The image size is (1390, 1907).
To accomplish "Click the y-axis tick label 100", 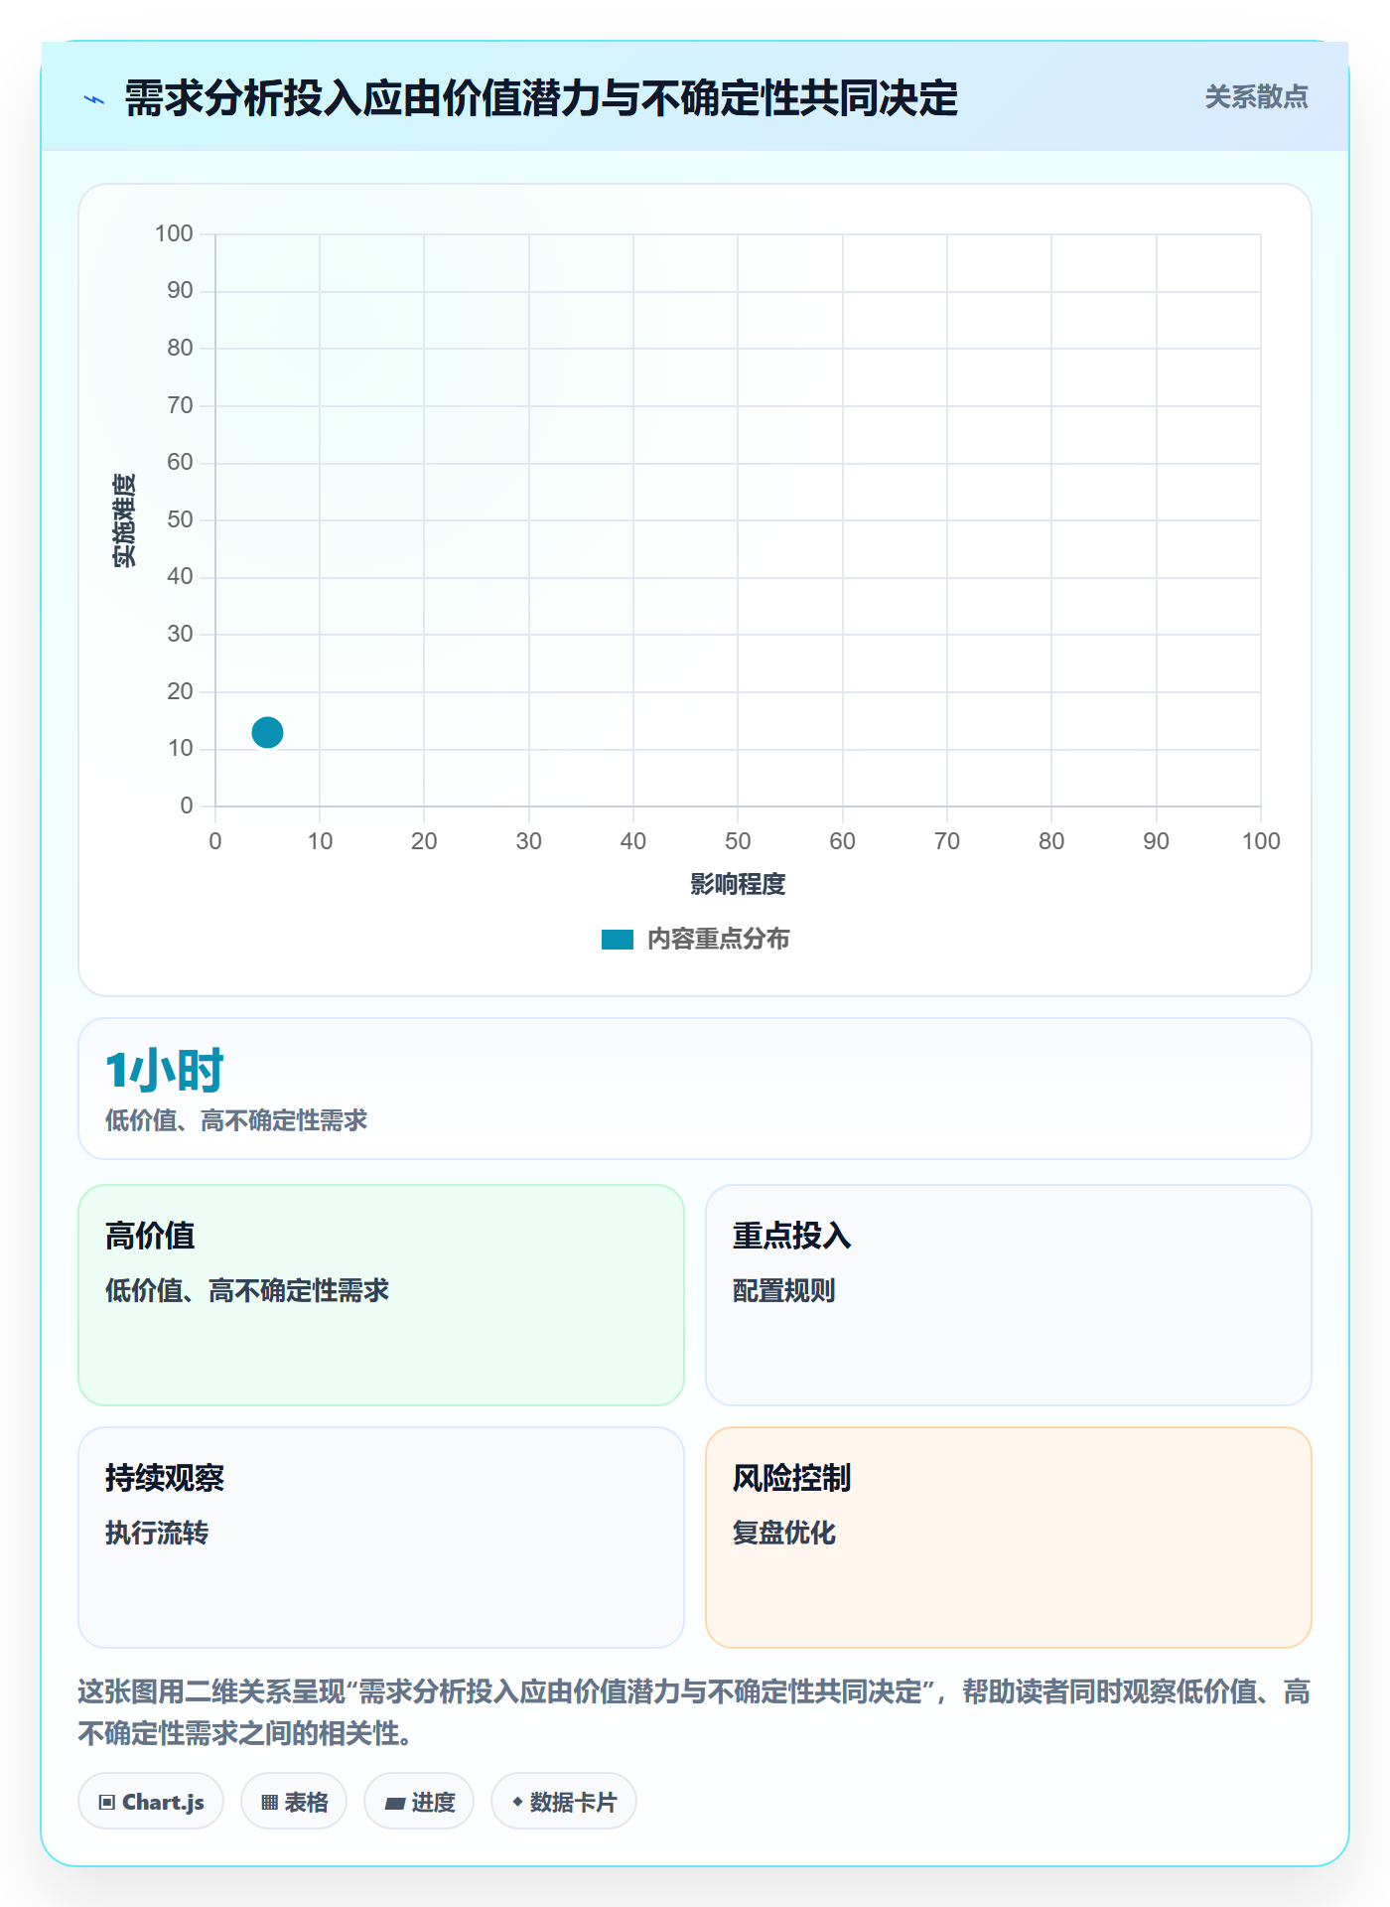I will (x=174, y=233).
